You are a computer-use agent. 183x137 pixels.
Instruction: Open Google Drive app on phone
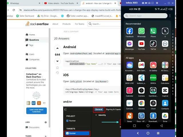pos(165,116)
